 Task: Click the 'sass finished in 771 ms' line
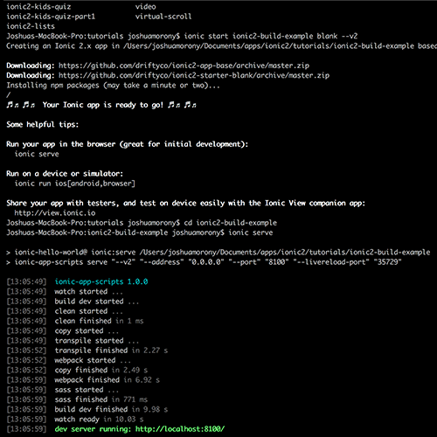pos(101,399)
